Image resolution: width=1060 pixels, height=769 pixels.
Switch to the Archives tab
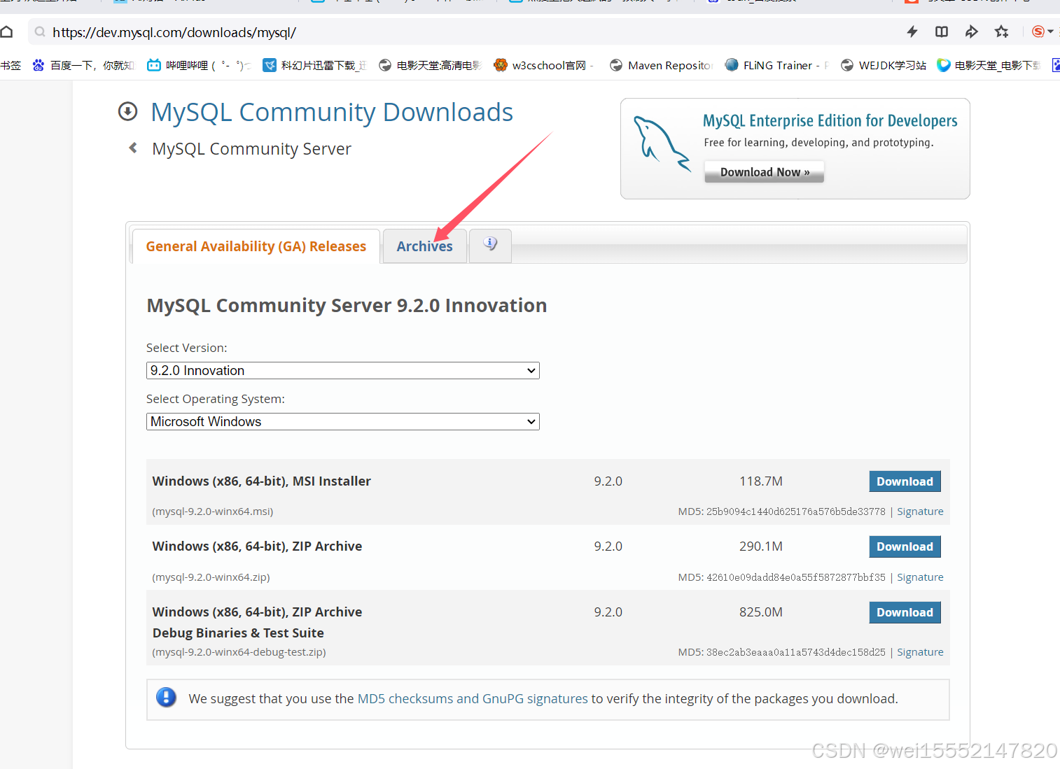pyautogui.click(x=424, y=246)
